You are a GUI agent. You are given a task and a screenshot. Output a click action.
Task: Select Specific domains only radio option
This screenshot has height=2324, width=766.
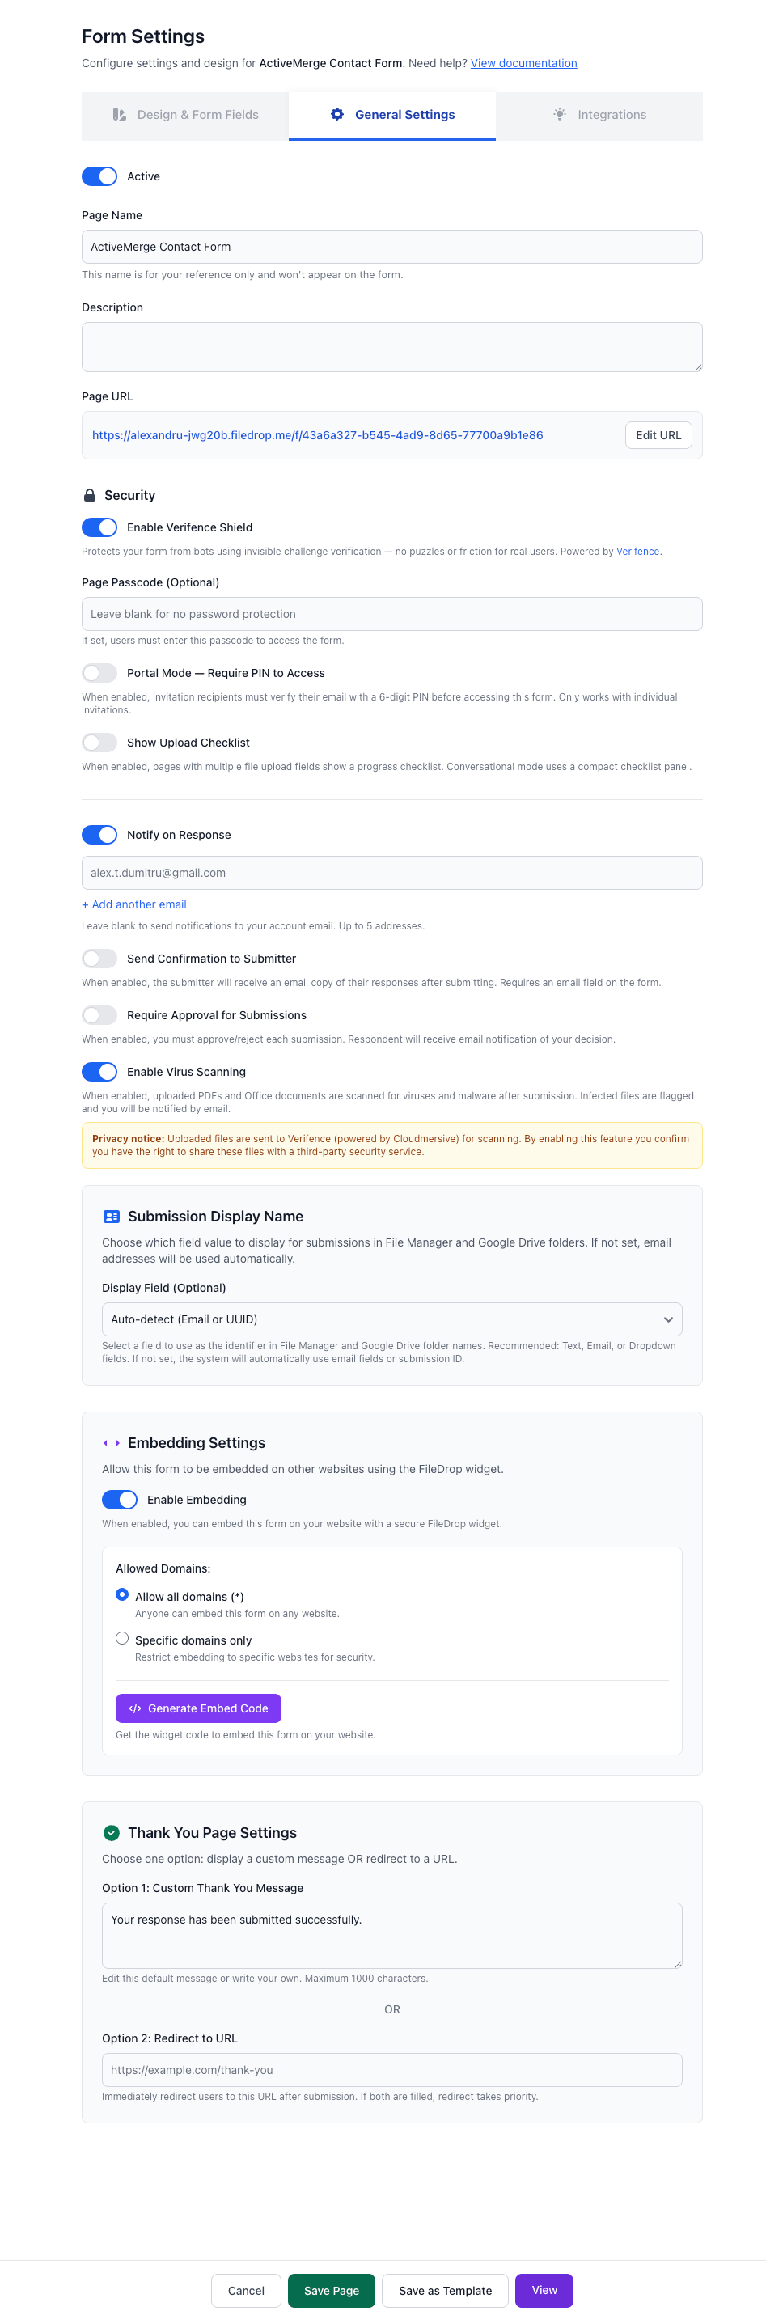click(122, 1637)
